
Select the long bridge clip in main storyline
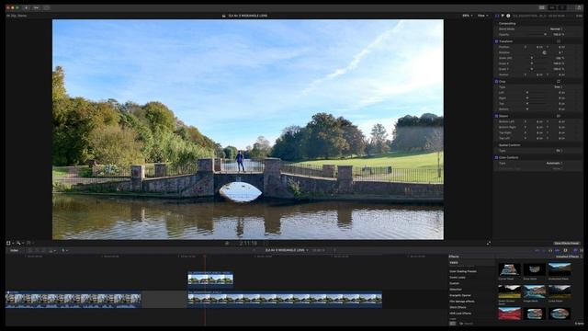point(285,300)
